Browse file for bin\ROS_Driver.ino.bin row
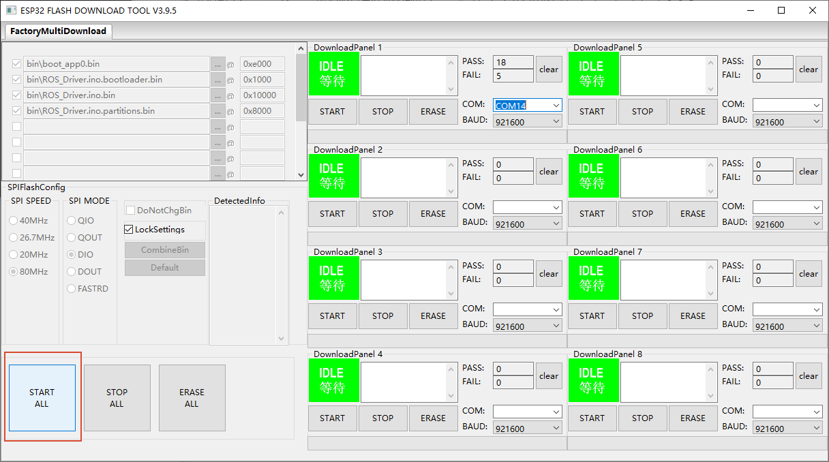 coord(217,95)
